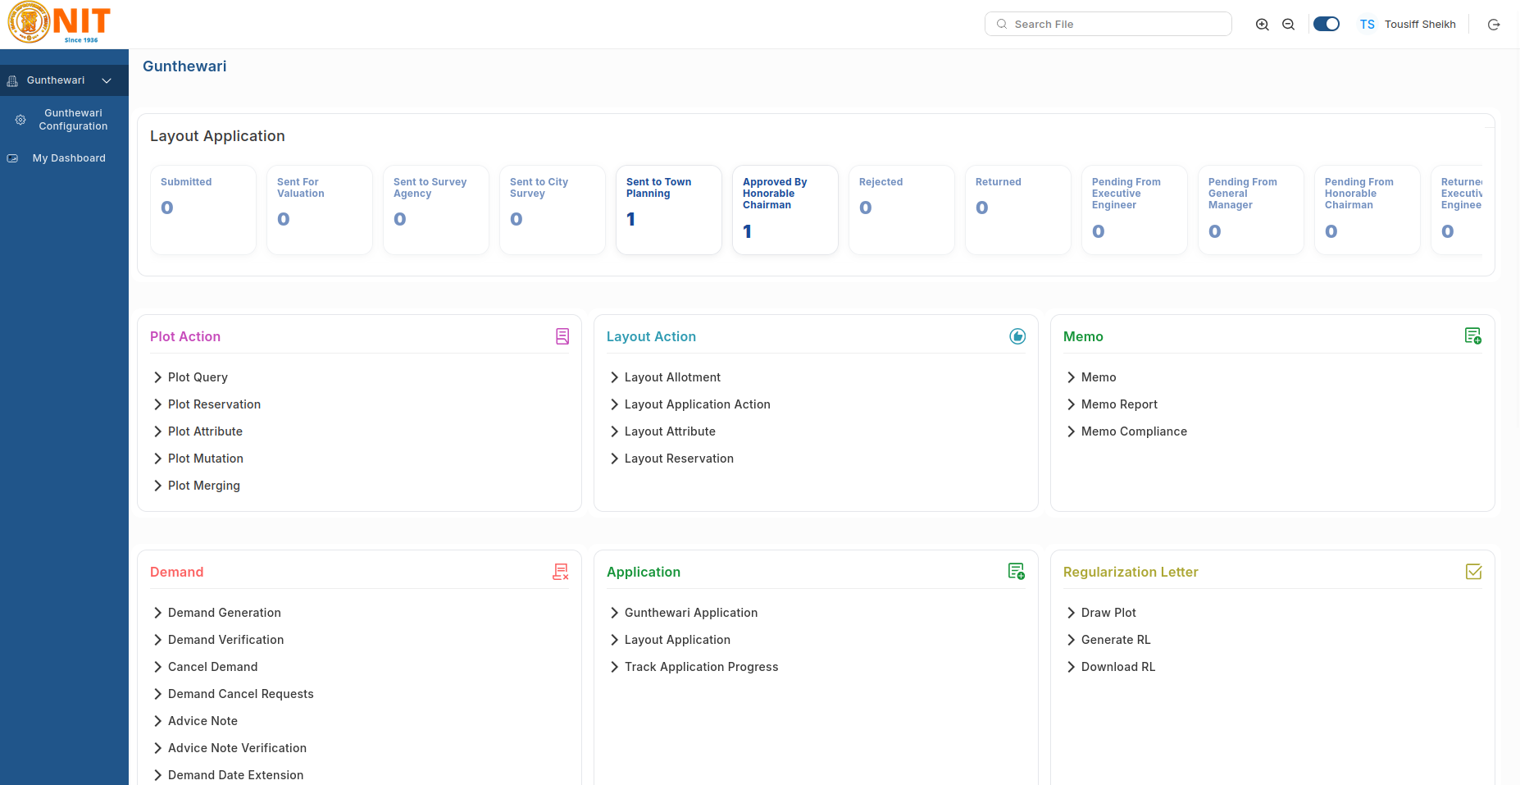This screenshot has width=1520, height=785.
Task: Click the Regularization Letter checkbox icon
Action: click(x=1473, y=572)
